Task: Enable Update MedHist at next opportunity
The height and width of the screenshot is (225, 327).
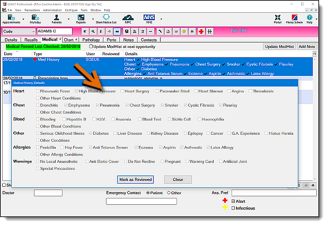Action: point(91,47)
